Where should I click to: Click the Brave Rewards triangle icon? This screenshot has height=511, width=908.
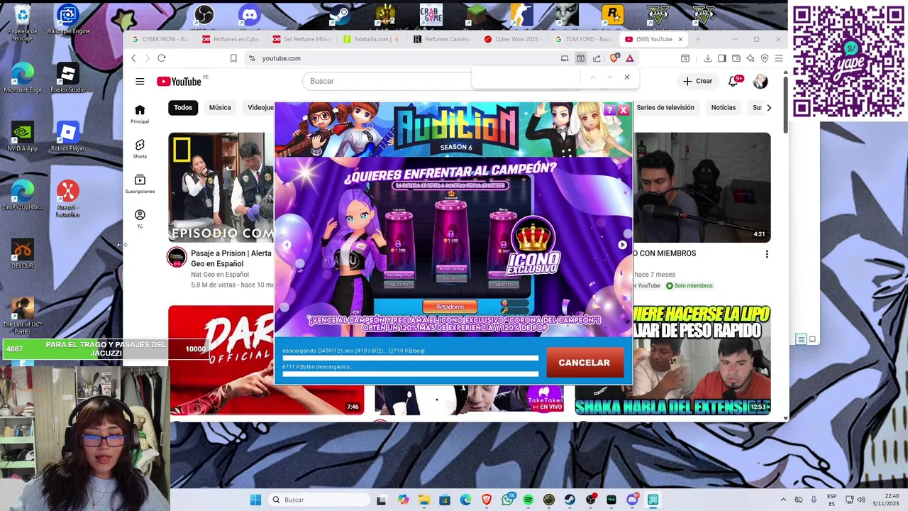(x=630, y=58)
